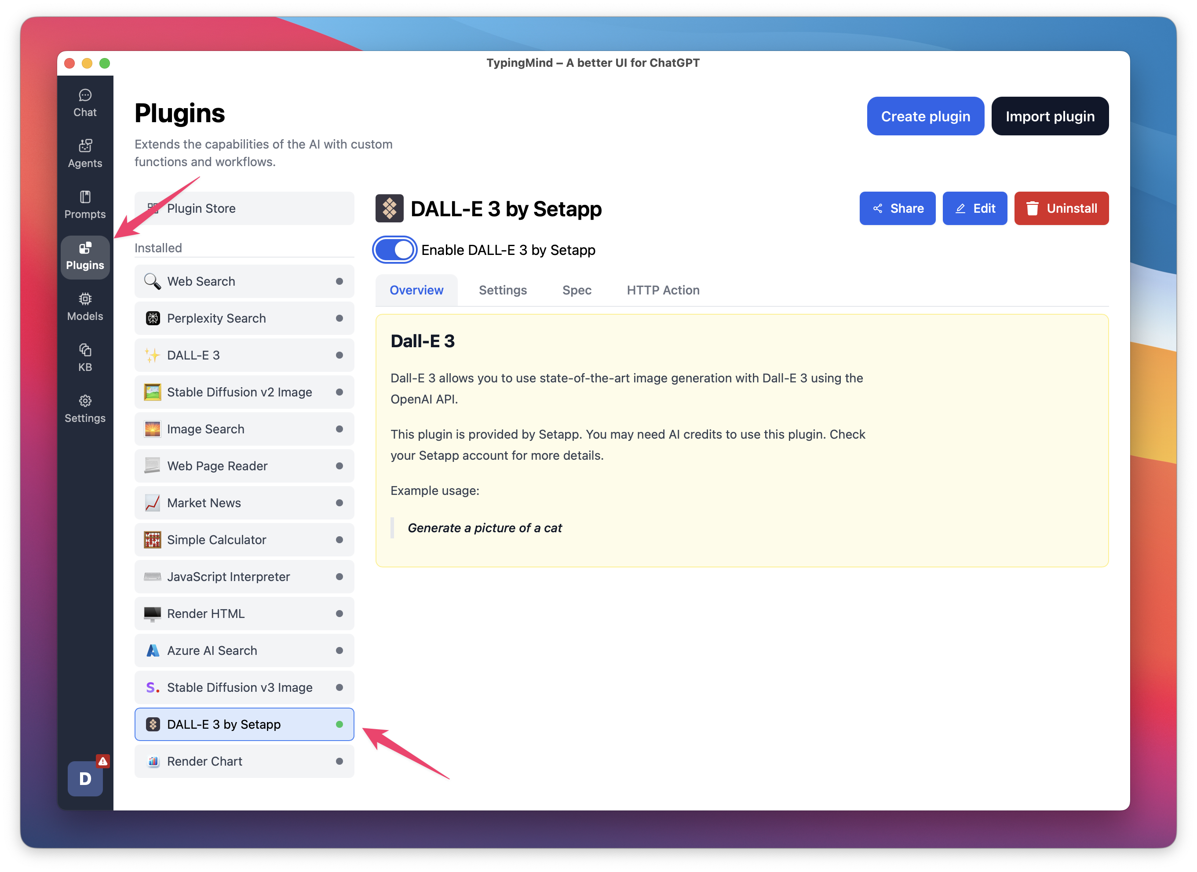Viewport: 1197px width, 872px height.
Task: Click the Azure AI Search logo icon
Action: coord(153,651)
